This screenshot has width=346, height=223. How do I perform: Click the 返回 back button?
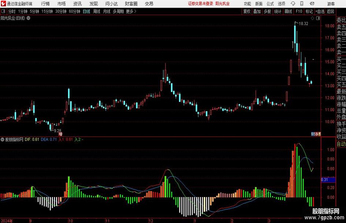point(330,11)
